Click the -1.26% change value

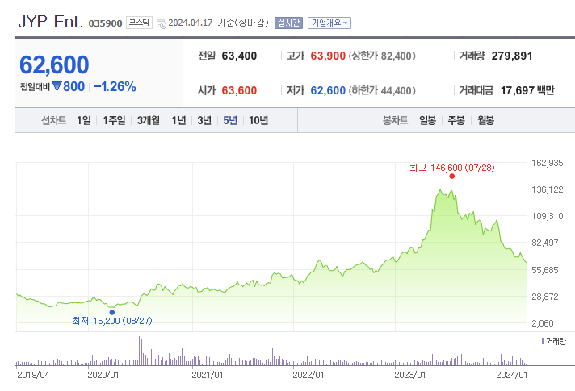point(115,87)
